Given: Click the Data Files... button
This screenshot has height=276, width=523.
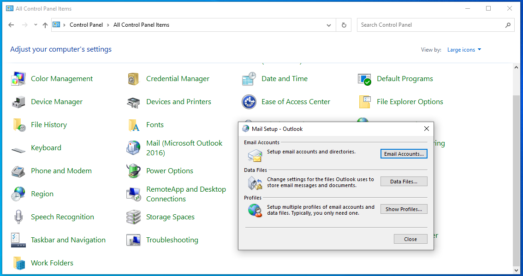Looking at the screenshot, I should click(404, 182).
